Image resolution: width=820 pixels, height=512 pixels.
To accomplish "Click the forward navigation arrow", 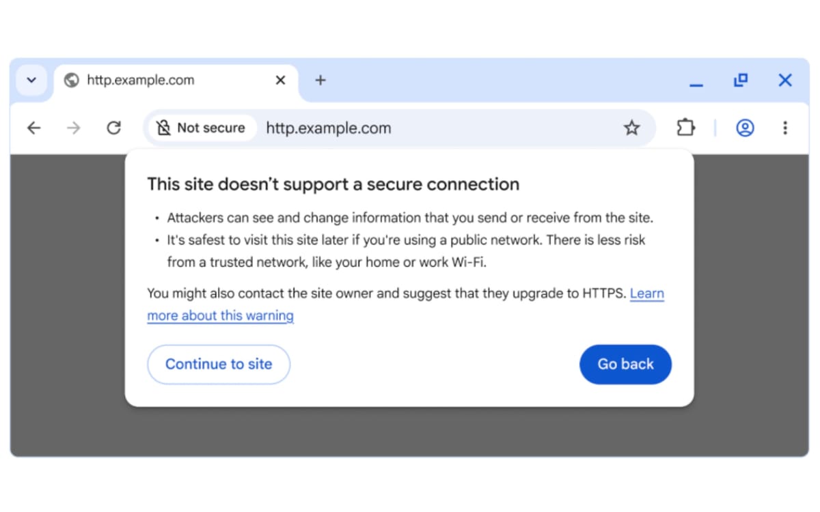I will (73, 128).
